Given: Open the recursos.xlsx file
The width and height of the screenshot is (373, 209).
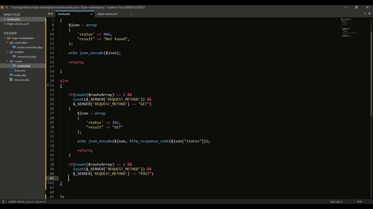Looking at the screenshot, I should coord(22,80).
